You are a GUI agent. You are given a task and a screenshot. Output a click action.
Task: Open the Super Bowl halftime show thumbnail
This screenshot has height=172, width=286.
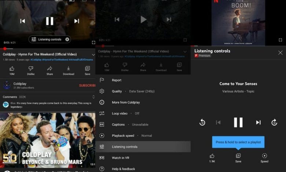pos(48,140)
